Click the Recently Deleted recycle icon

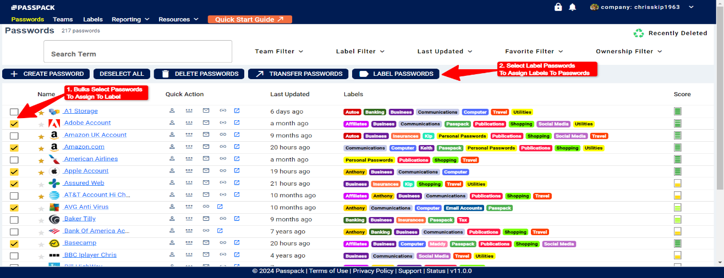click(639, 33)
